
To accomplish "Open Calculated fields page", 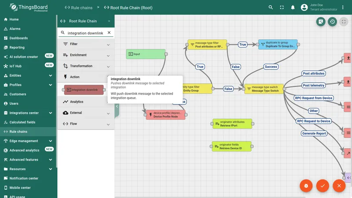I will (28, 122).
